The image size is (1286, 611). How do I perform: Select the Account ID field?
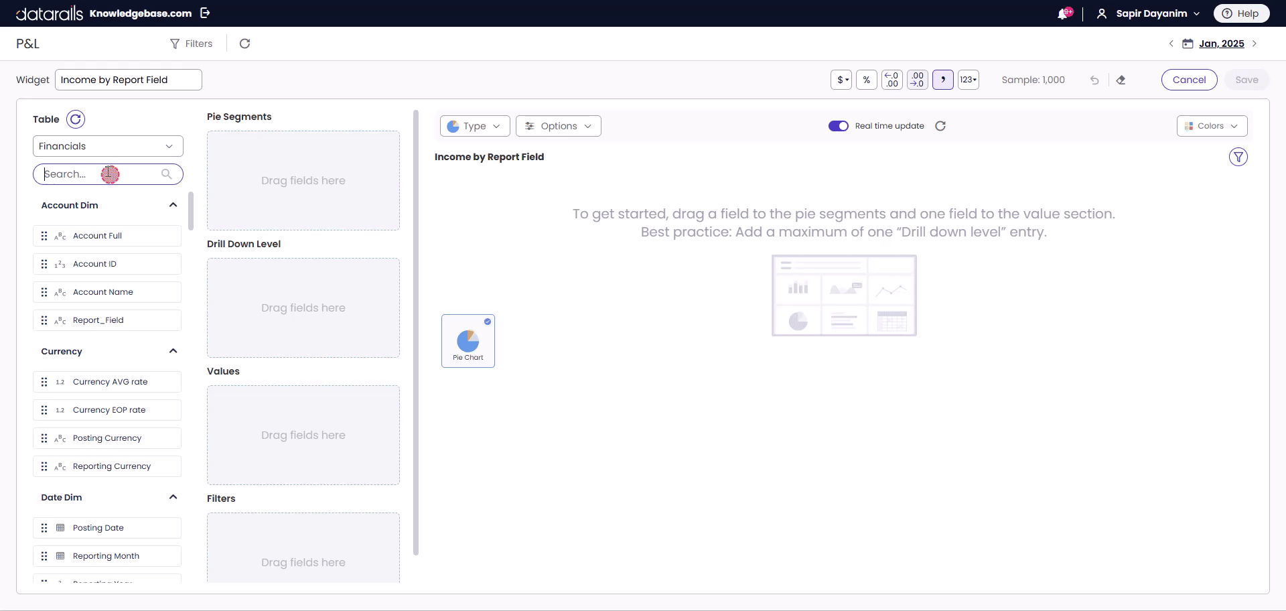point(107,264)
